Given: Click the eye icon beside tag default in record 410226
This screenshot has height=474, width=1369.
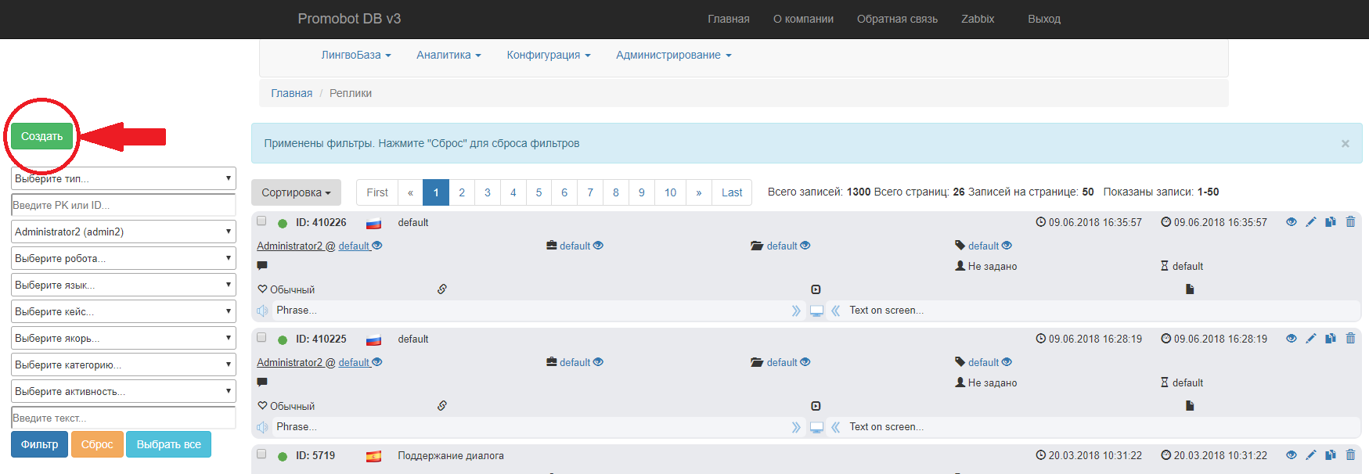Looking at the screenshot, I should (x=1007, y=246).
